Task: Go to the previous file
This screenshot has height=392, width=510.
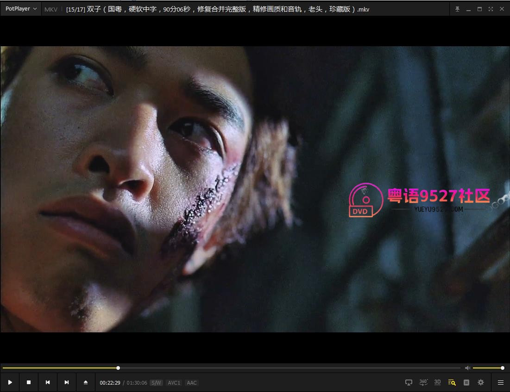Action: 48,383
